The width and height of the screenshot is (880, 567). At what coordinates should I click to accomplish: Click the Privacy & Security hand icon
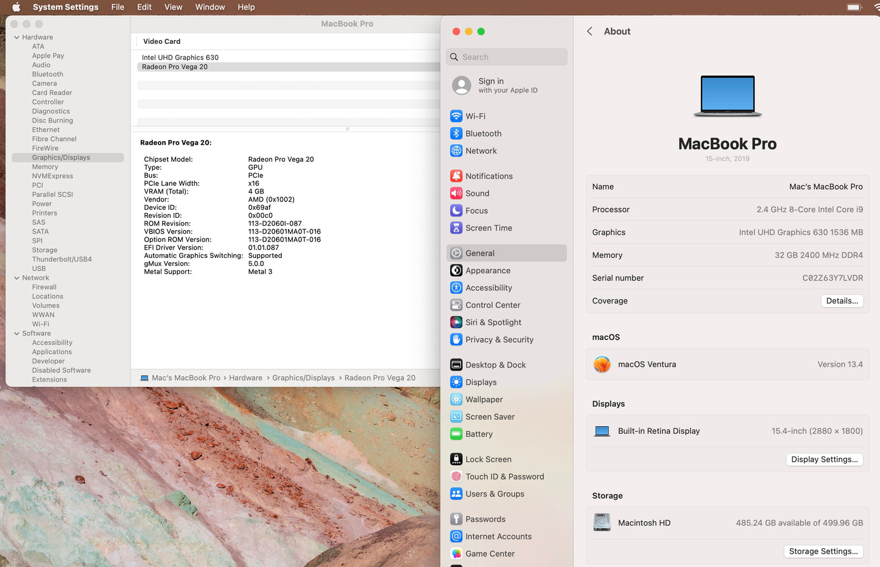point(456,340)
